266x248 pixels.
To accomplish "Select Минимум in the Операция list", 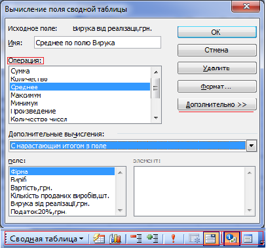I will click(x=80, y=103).
